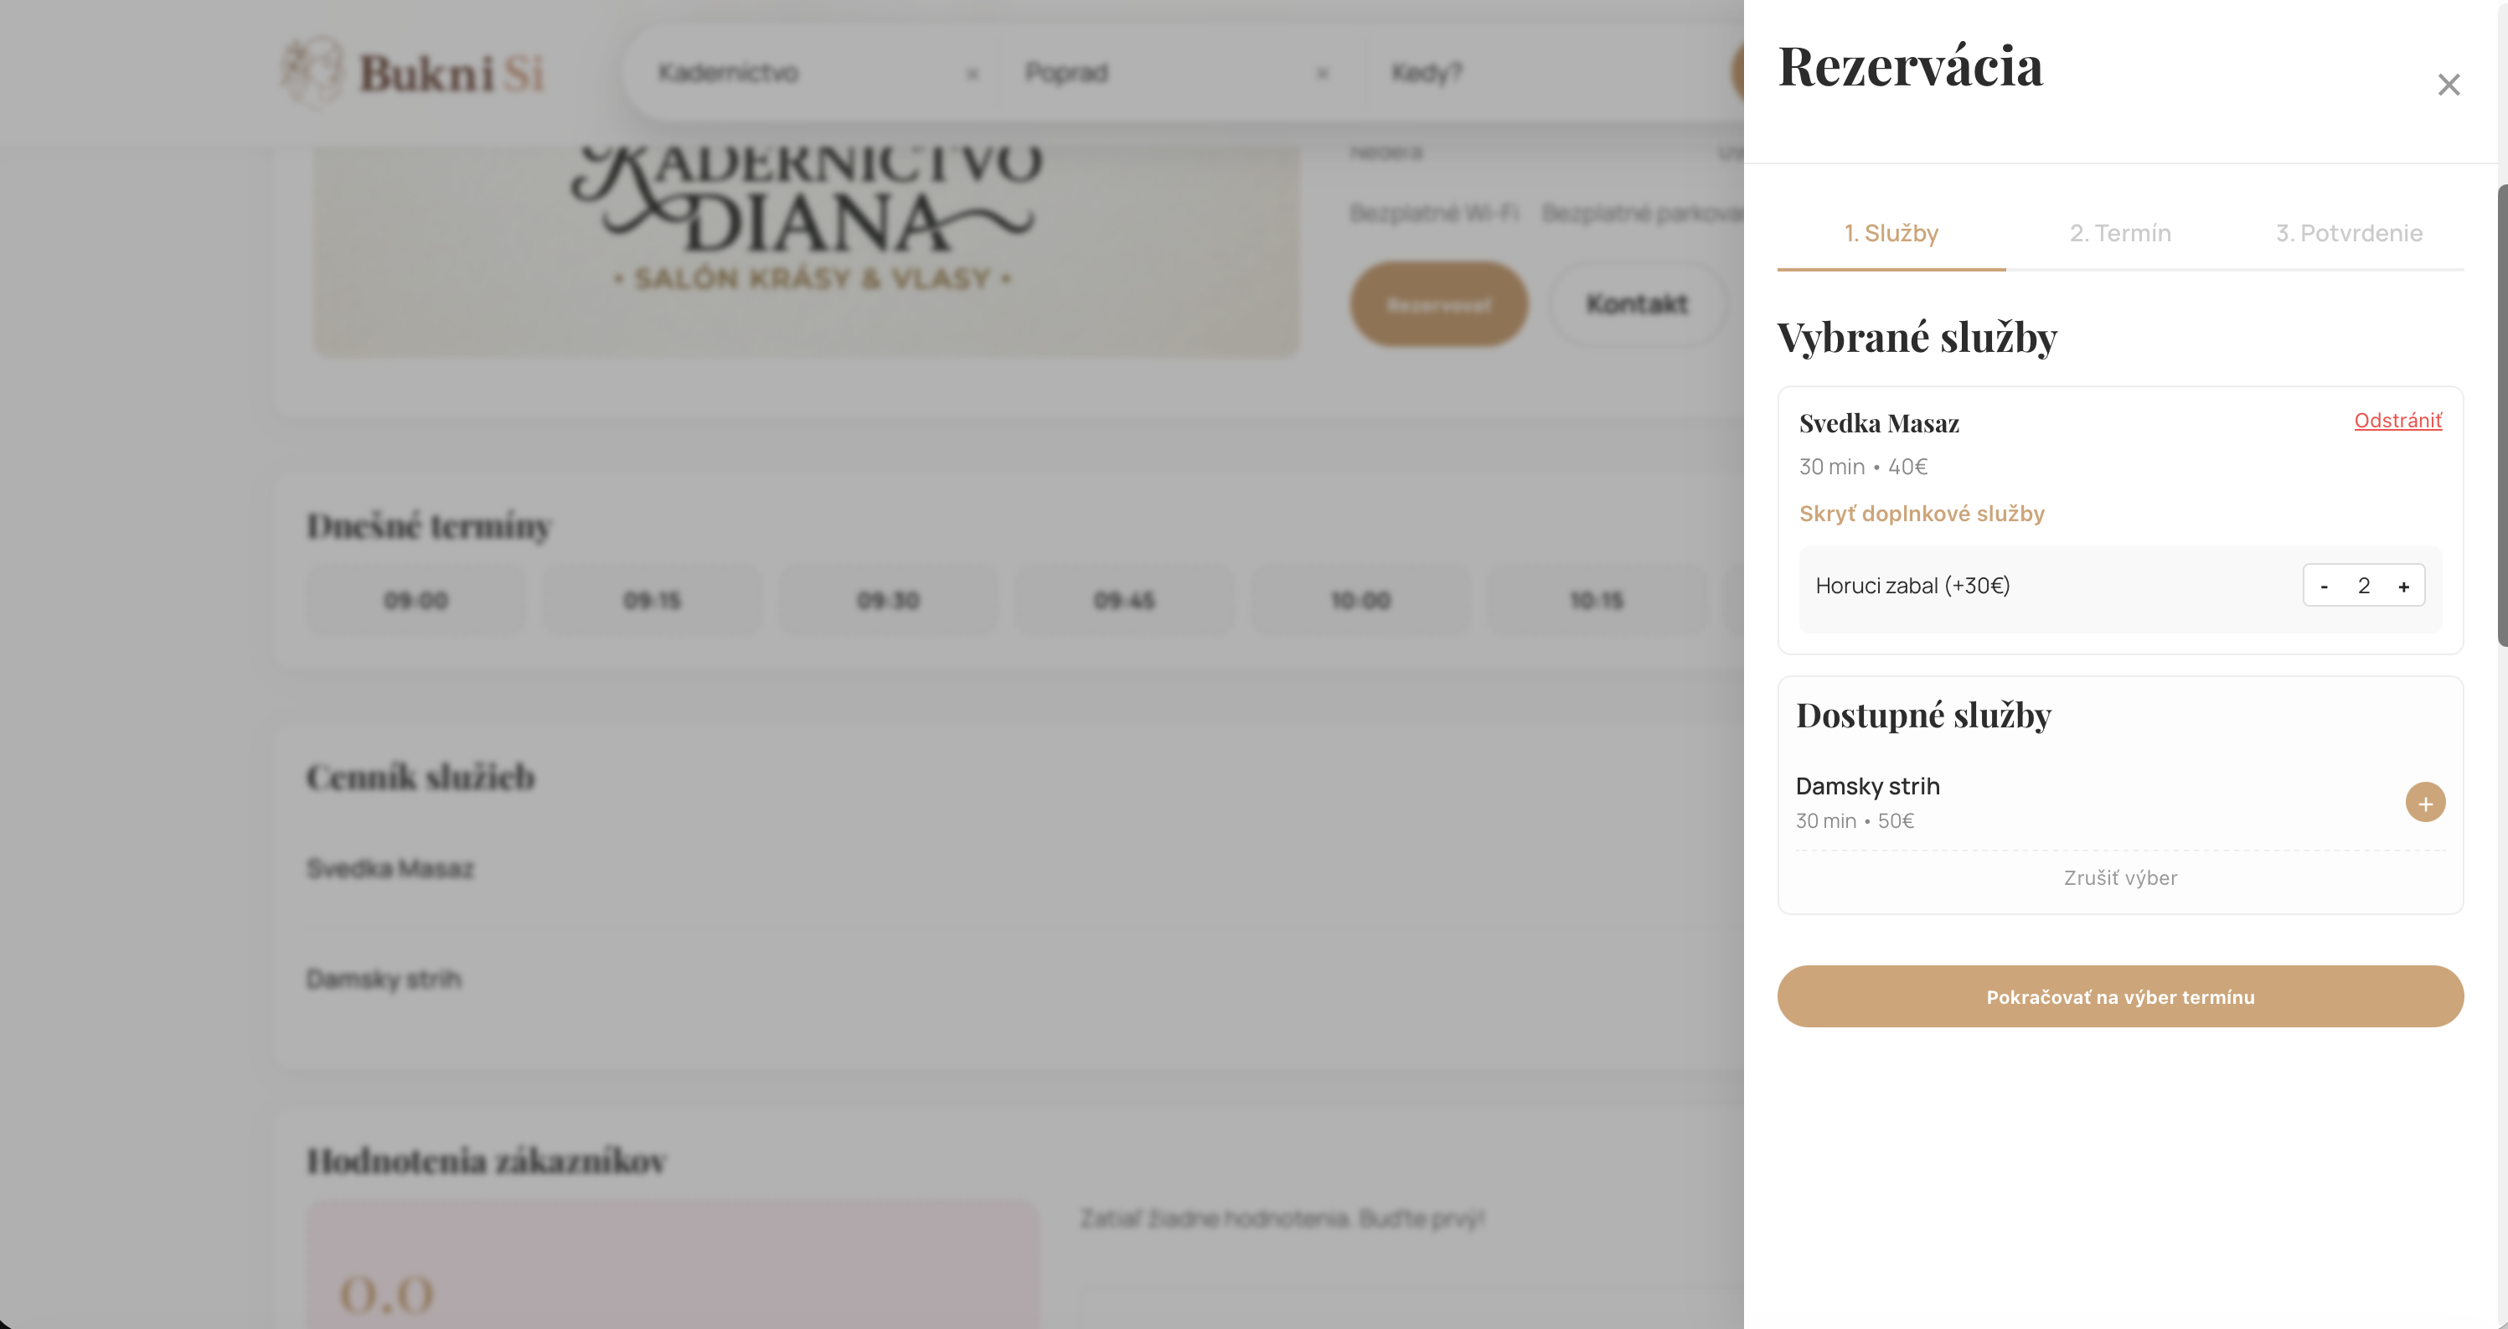Increase Horuci zabal quantity with plus
Image resolution: width=2508 pixels, height=1329 pixels.
click(2402, 586)
